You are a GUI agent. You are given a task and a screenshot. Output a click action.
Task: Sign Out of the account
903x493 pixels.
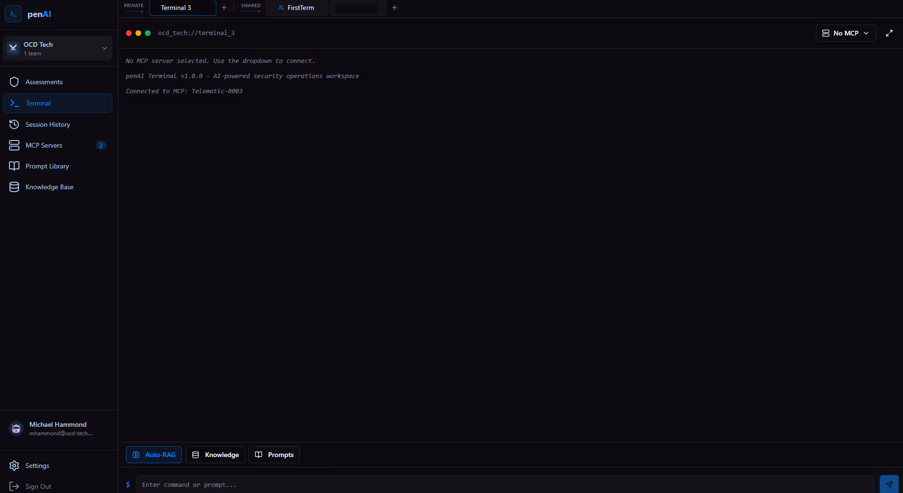coord(57,486)
